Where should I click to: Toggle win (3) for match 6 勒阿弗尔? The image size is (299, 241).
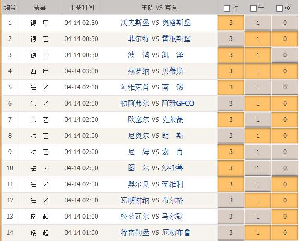pyautogui.click(x=231, y=104)
